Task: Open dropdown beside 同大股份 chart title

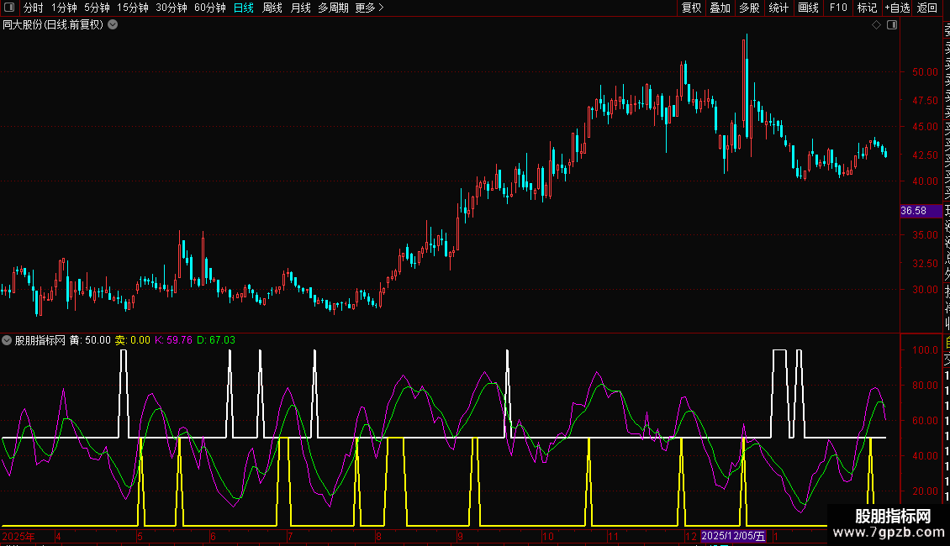Action: [113, 24]
